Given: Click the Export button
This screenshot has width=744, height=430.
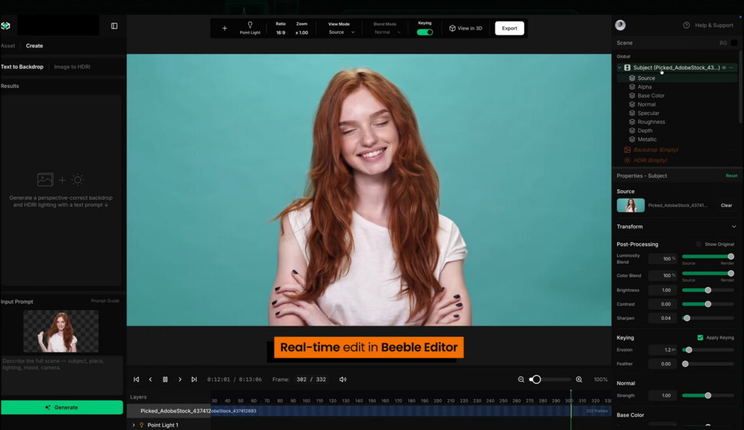Looking at the screenshot, I should pos(509,28).
